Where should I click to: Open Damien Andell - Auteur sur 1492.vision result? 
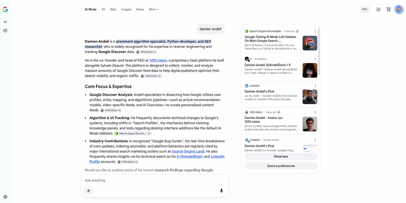(263, 120)
